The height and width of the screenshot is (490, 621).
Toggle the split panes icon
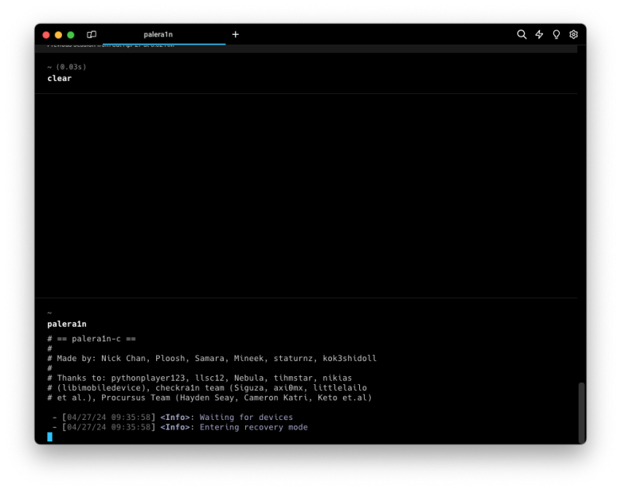tap(92, 34)
